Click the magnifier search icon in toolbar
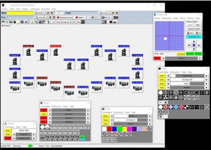Screen dimensions: 211x150 tap(36, 22)
